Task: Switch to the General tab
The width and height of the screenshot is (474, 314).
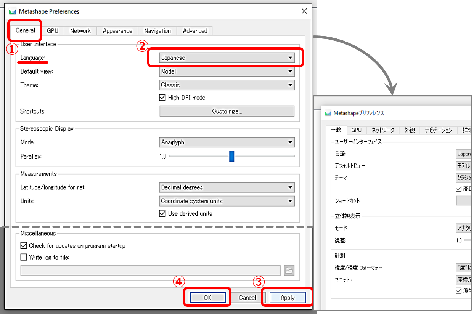Action: tap(26, 30)
